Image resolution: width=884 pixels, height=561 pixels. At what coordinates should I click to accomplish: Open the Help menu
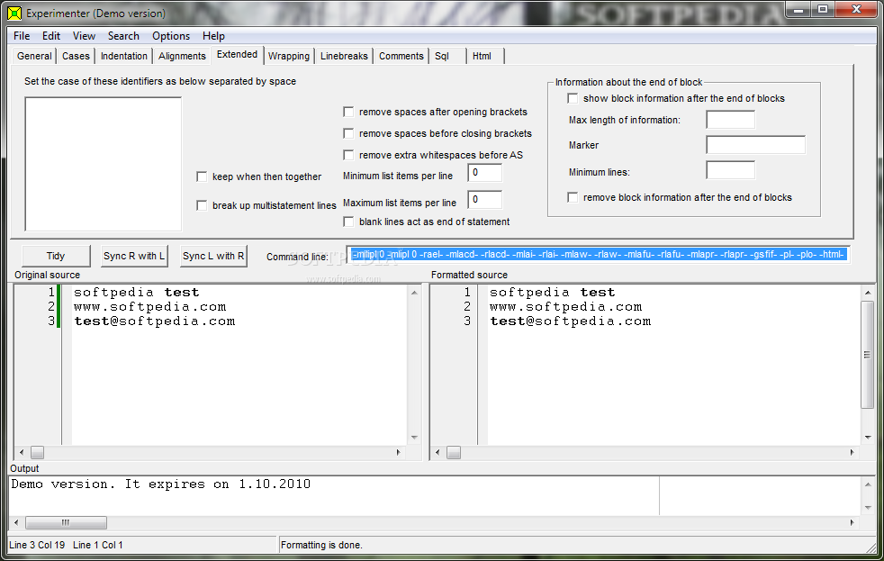pyautogui.click(x=213, y=36)
